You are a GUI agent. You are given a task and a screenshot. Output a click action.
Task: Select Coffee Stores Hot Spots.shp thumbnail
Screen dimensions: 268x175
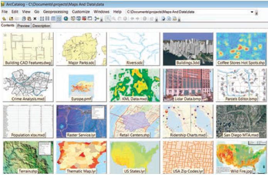point(241,49)
